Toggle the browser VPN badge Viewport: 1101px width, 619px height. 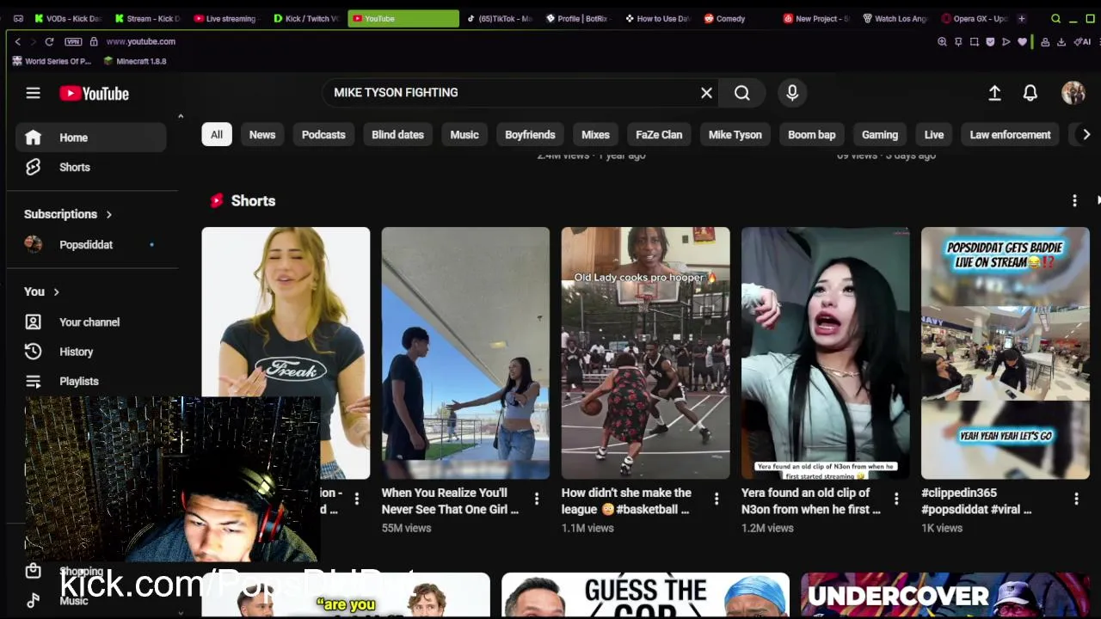(x=73, y=41)
